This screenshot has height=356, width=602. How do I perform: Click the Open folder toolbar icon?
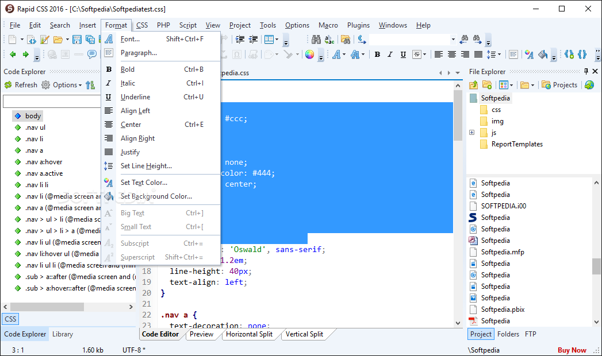point(57,40)
